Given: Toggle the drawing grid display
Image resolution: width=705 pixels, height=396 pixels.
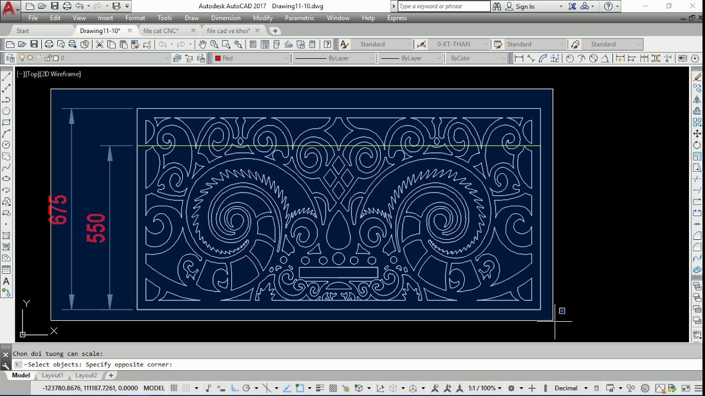Looking at the screenshot, I should (174, 388).
